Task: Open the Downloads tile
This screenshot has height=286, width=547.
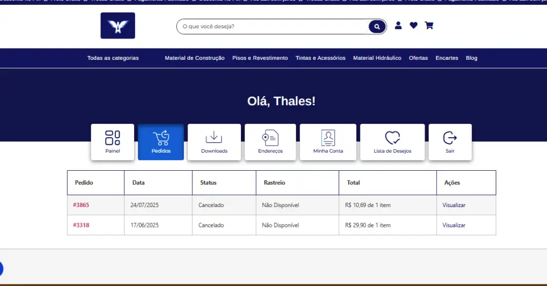Action: [214, 142]
